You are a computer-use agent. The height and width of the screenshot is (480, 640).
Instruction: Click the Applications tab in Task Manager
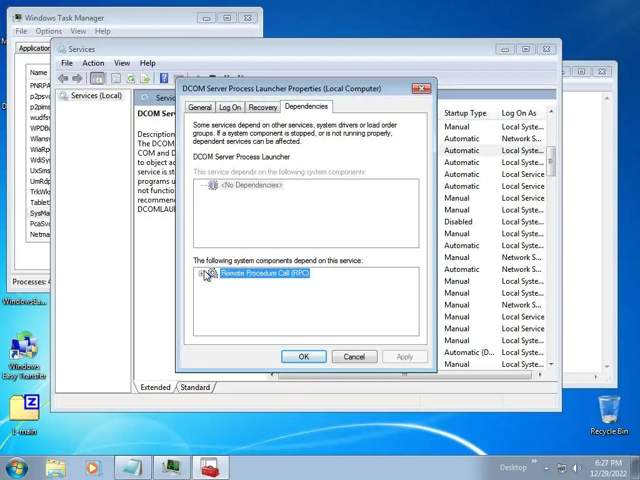tap(34, 48)
